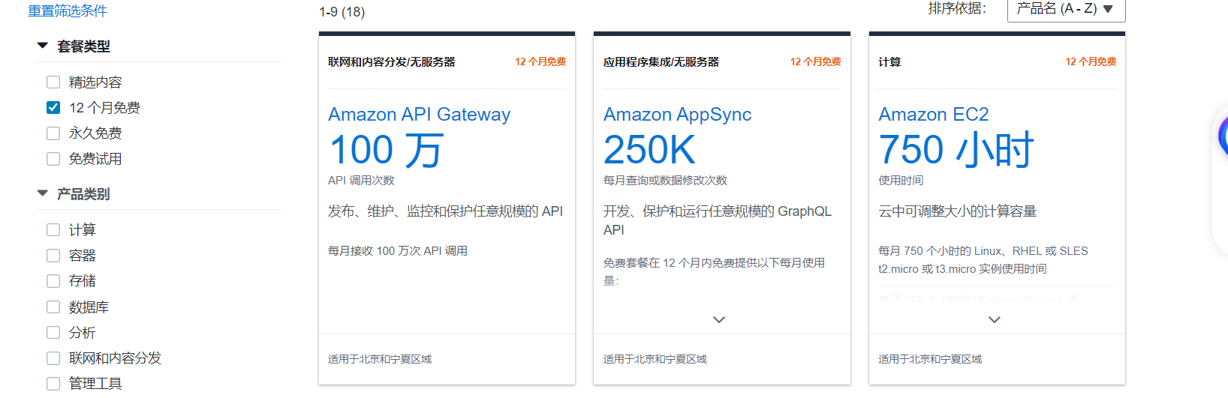1228x398 pixels.
Task: Check the 精选内容 checkbox
Action: pos(53,82)
